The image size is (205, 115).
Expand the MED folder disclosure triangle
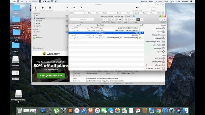[143, 33]
